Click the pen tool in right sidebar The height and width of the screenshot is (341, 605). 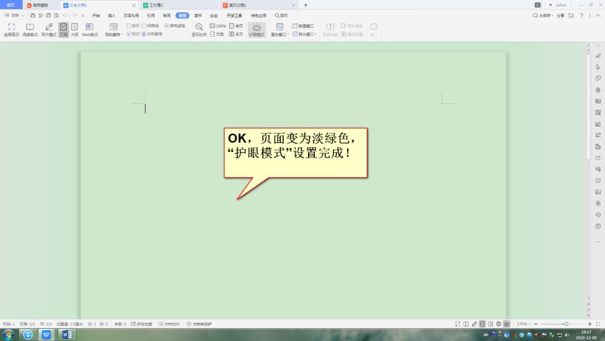click(x=598, y=56)
